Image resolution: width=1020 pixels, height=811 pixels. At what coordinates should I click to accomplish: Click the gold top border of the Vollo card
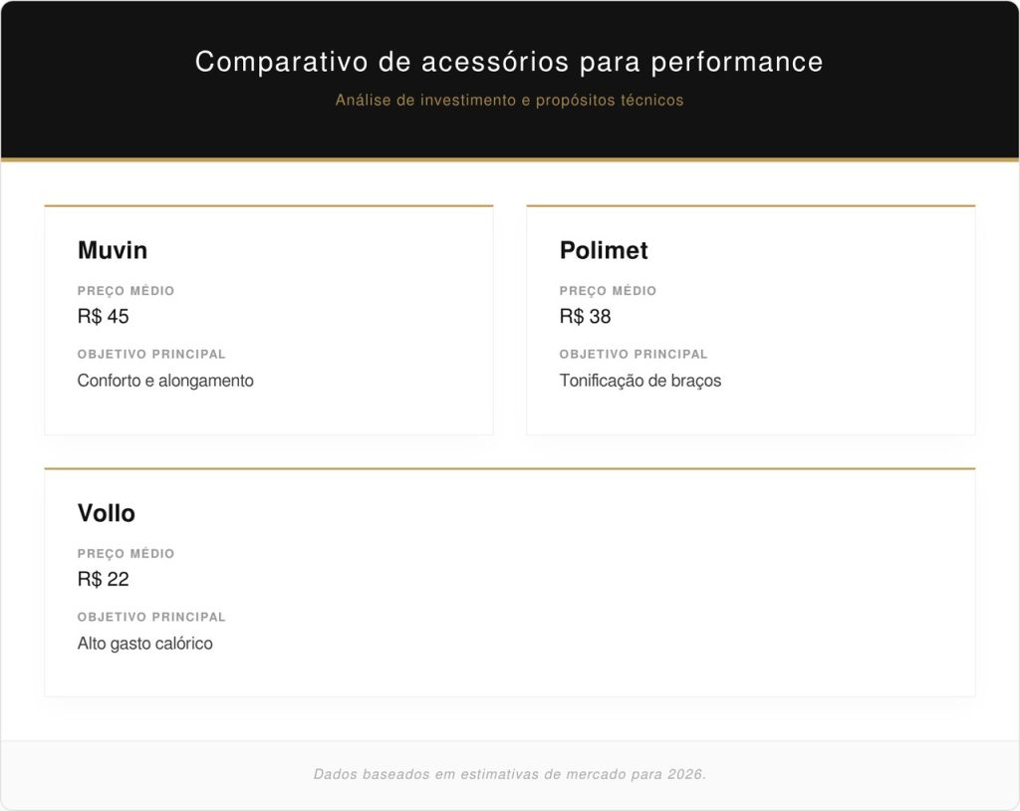click(510, 468)
